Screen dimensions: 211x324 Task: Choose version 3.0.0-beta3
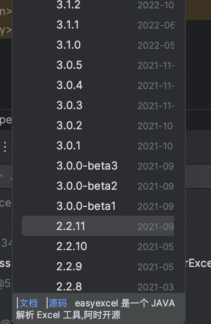coord(98,166)
